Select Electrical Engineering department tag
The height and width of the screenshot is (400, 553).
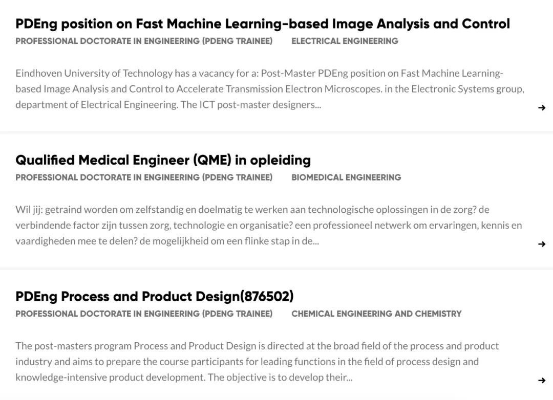(x=345, y=41)
